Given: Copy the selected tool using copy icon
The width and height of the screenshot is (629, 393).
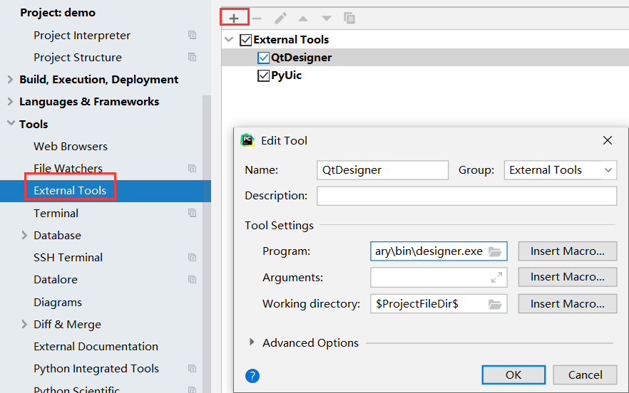Looking at the screenshot, I should pos(349,18).
